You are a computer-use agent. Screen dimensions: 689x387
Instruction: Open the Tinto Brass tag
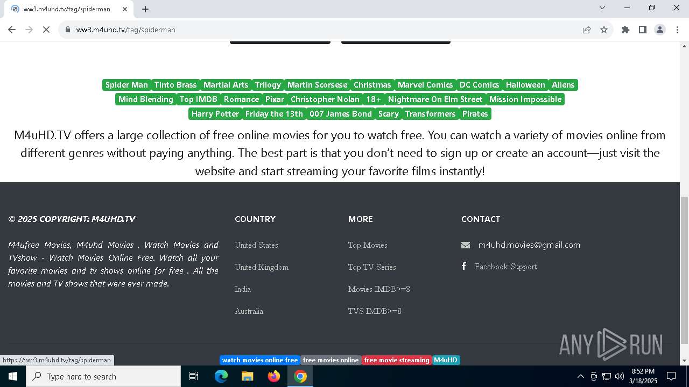[x=175, y=85]
